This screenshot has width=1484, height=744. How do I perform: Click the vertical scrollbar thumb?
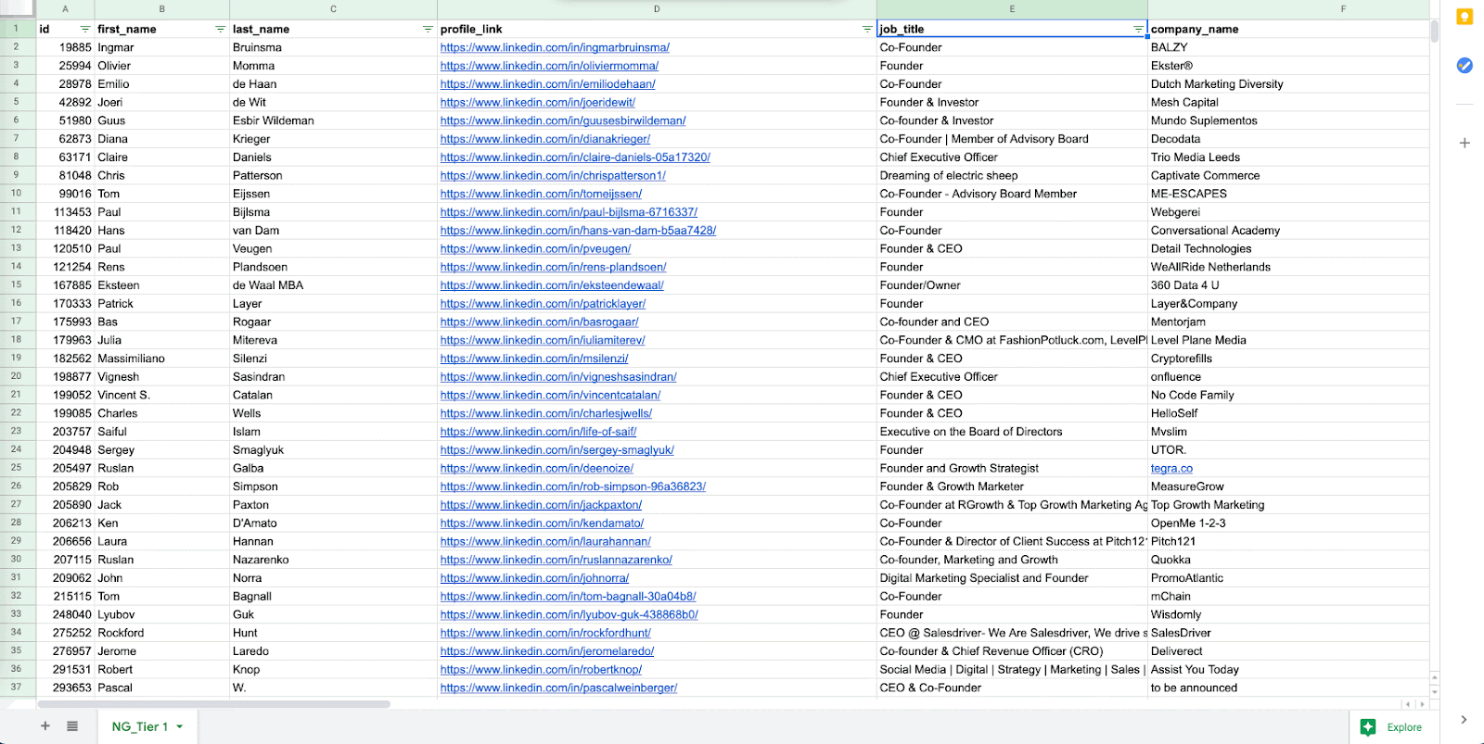pos(1435,31)
